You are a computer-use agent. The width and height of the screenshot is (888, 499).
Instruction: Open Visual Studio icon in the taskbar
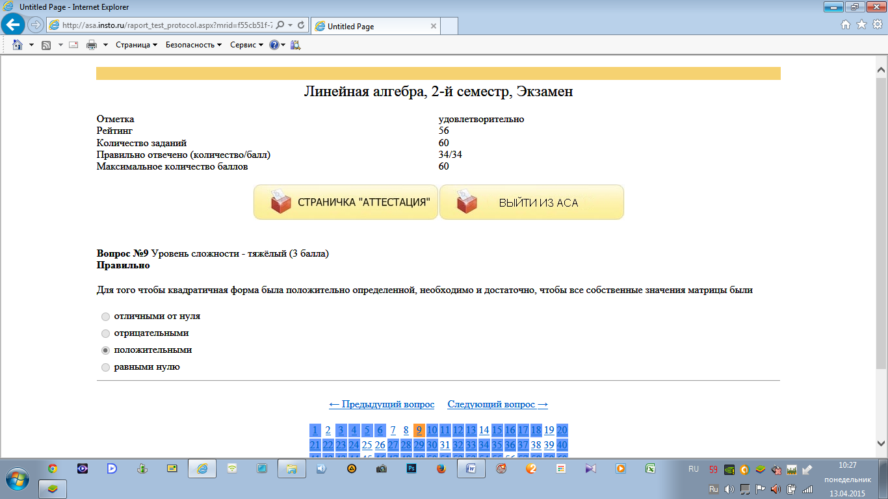point(591,468)
